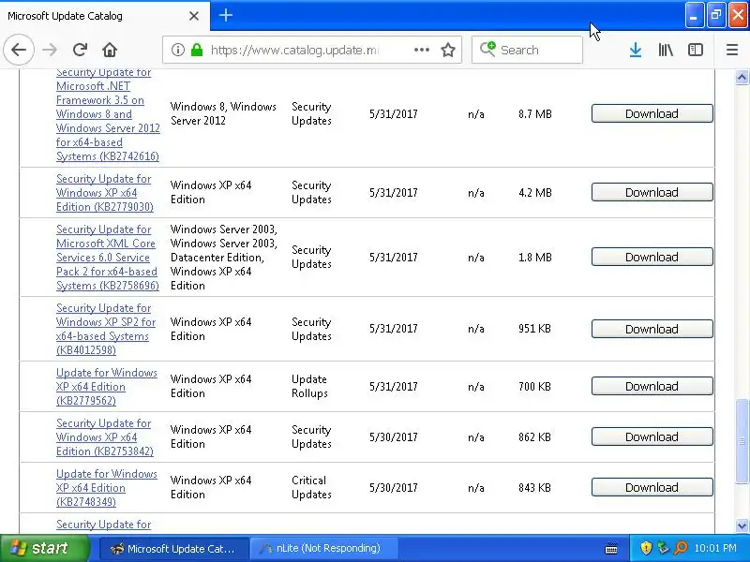Click the keyboard icon in taskbar

(611, 549)
